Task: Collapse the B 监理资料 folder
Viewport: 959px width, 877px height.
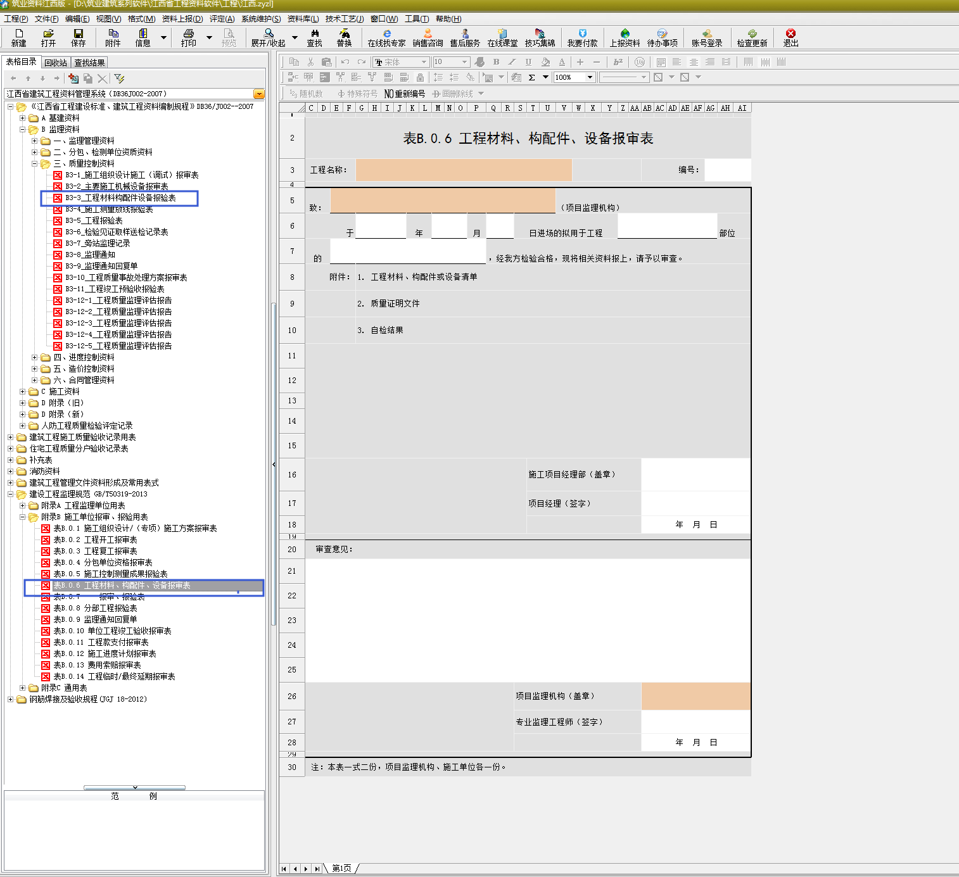Action: tap(23, 129)
